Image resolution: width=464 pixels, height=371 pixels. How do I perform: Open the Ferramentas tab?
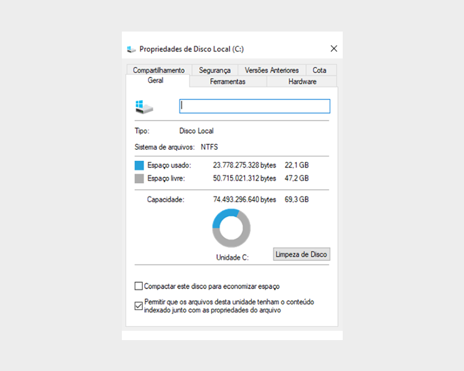coord(228,82)
